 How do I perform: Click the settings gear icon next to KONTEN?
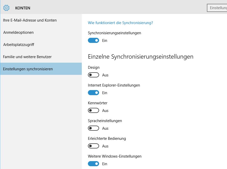(x=6, y=8)
